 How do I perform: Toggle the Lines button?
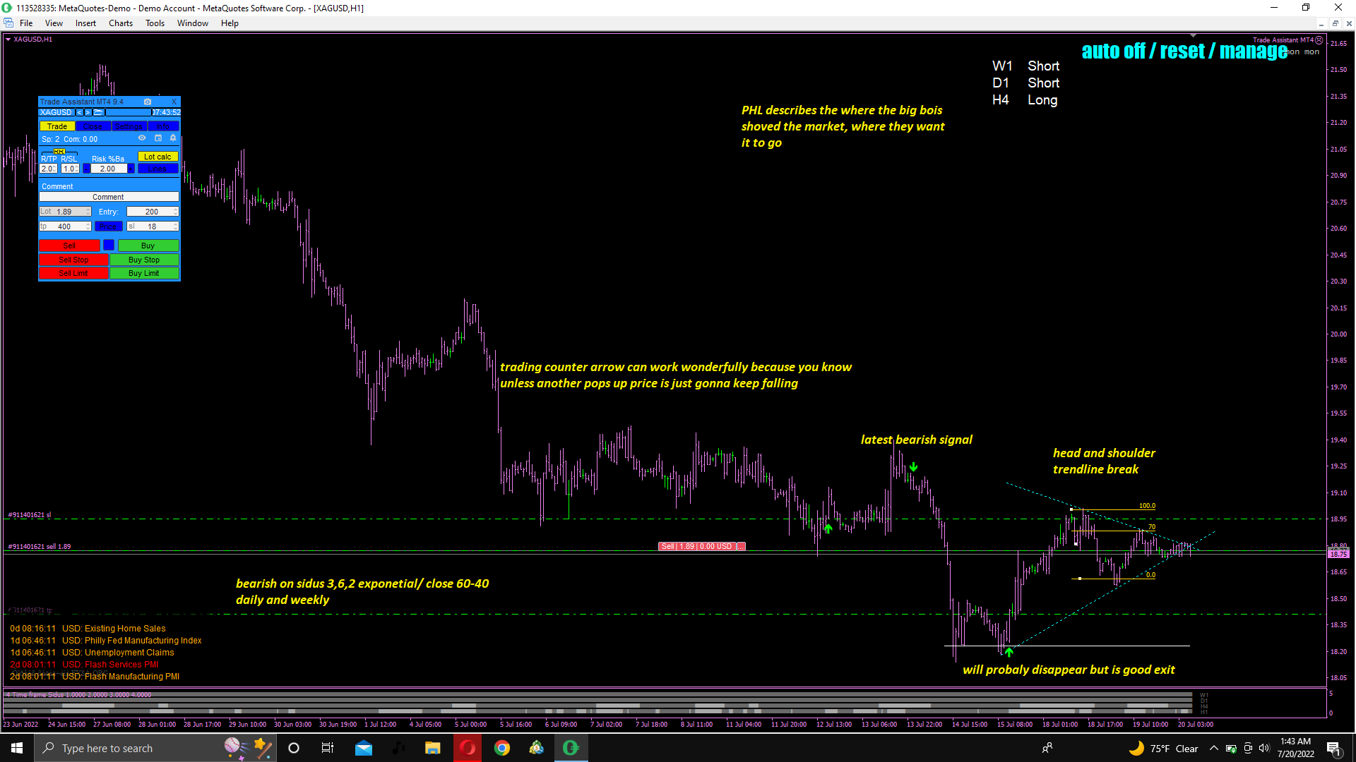coord(157,169)
